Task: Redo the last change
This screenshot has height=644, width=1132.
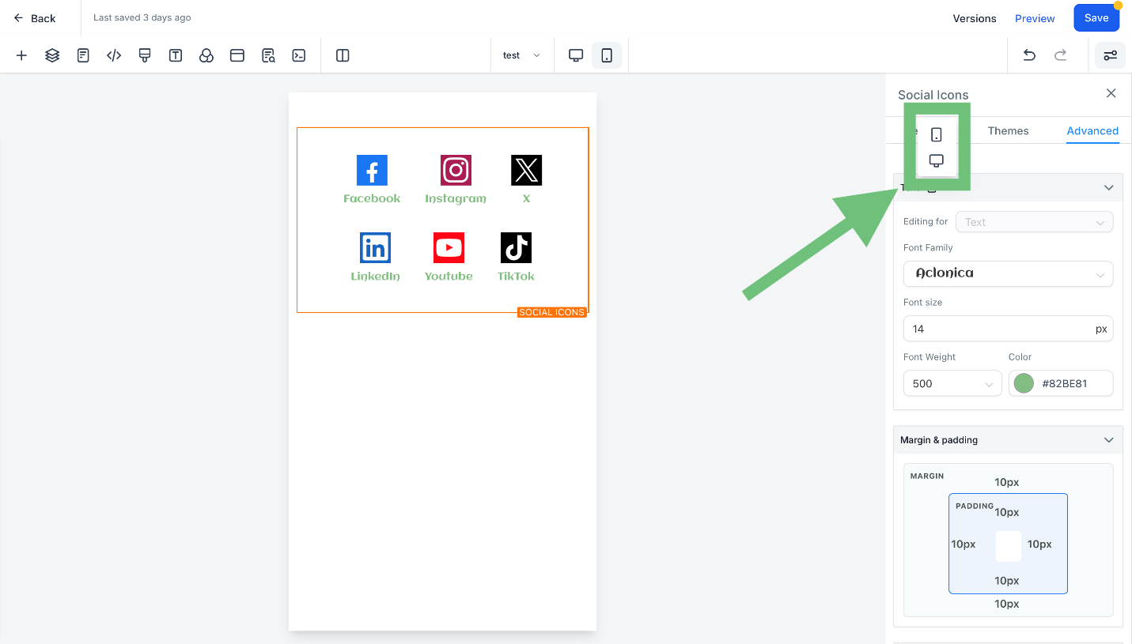Action: (1061, 55)
